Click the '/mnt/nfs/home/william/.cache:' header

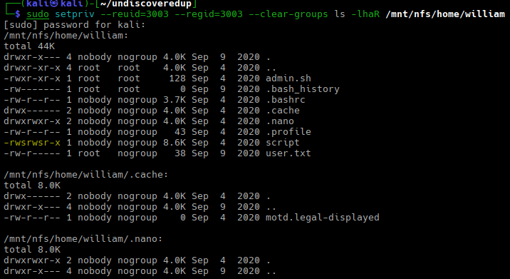click(x=86, y=174)
